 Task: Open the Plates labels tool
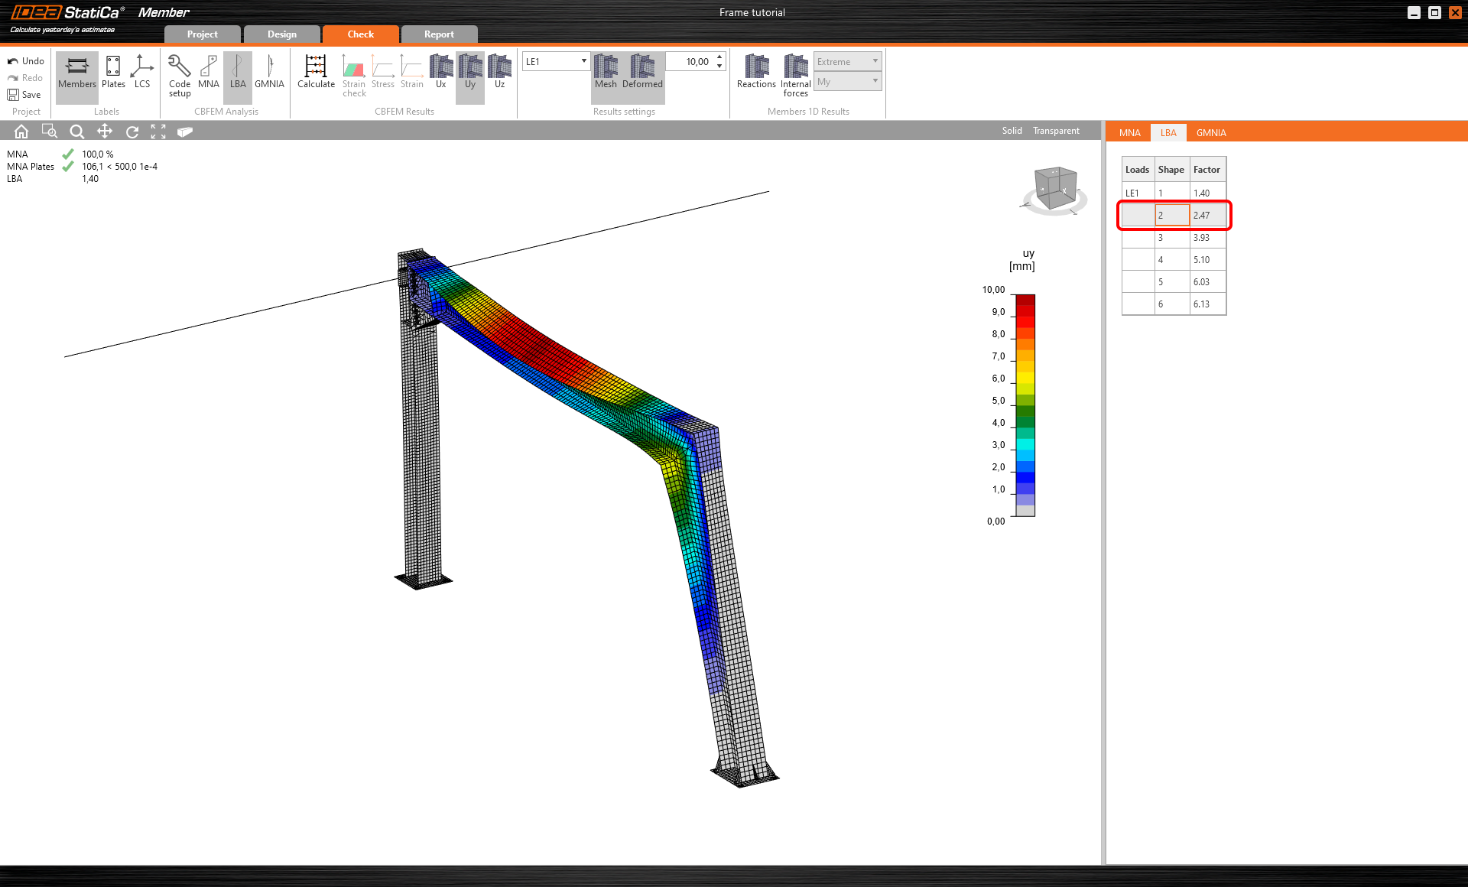[x=112, y=73]
